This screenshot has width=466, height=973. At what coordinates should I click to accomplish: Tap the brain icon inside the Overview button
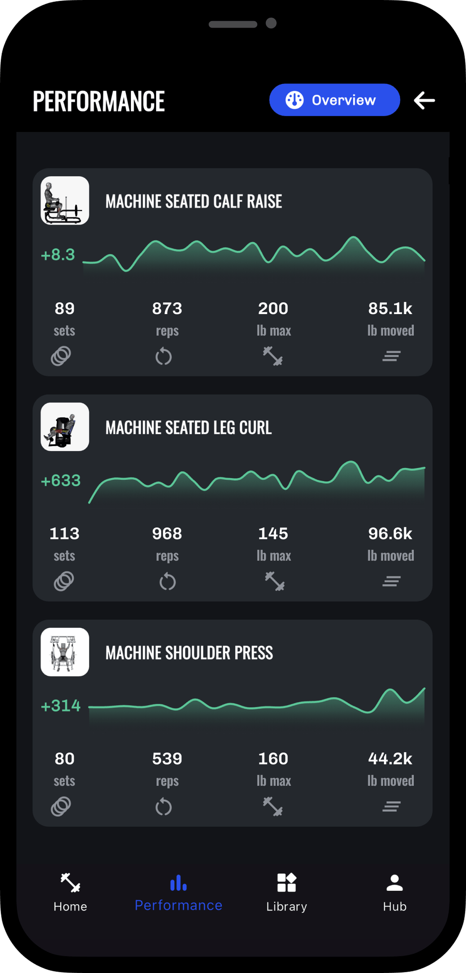pos(295,99)
